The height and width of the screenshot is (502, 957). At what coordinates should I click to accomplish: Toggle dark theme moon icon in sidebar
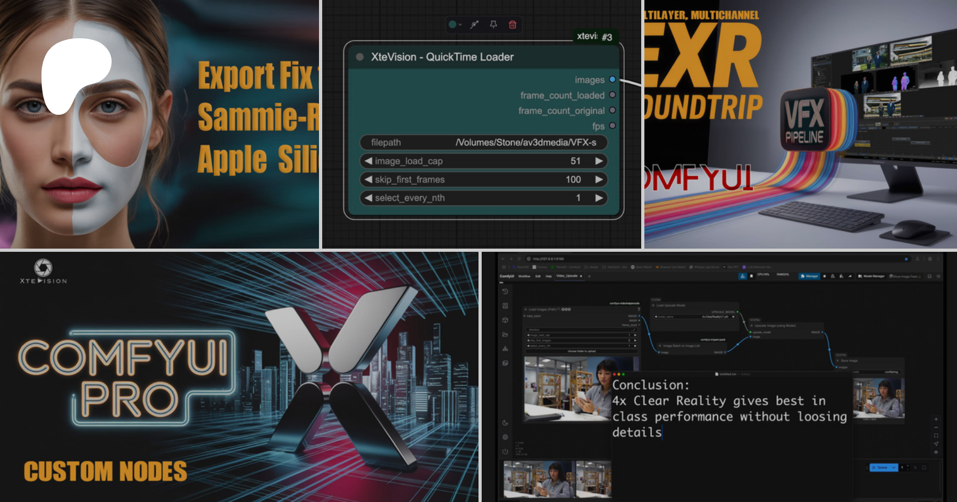(x=505, y=423)
